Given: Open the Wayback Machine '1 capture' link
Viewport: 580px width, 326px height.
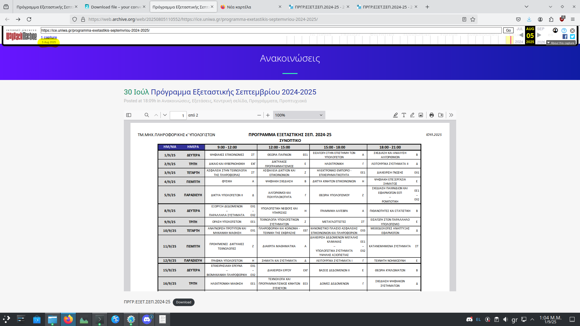Looking at the screenshot, I should pos(49,37).
